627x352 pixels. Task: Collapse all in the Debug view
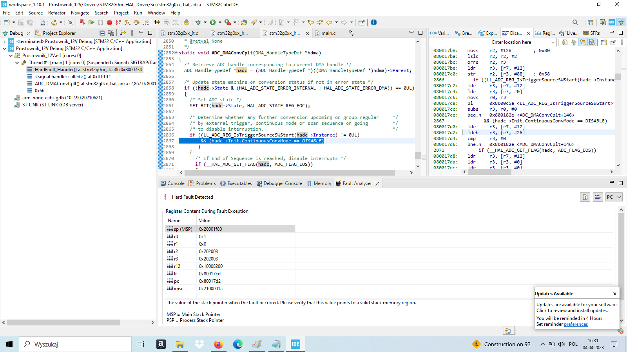(x=102, y=33)
